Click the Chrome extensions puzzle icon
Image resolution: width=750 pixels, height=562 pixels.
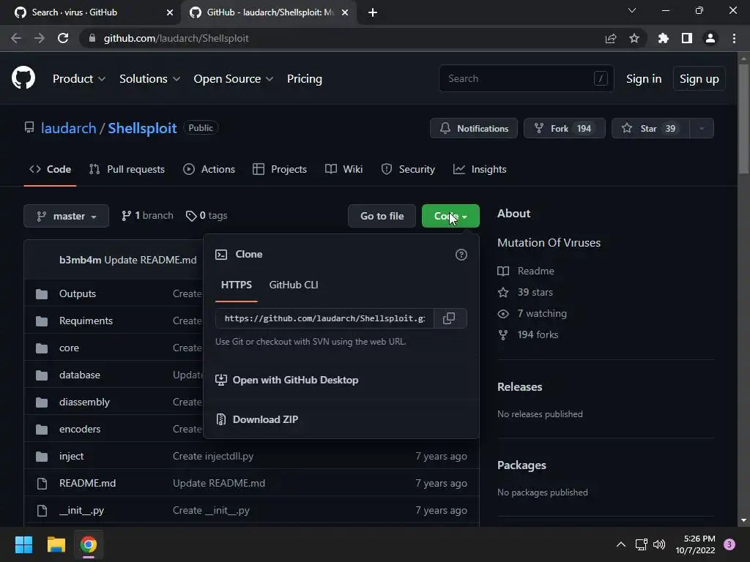pos(663,38)
